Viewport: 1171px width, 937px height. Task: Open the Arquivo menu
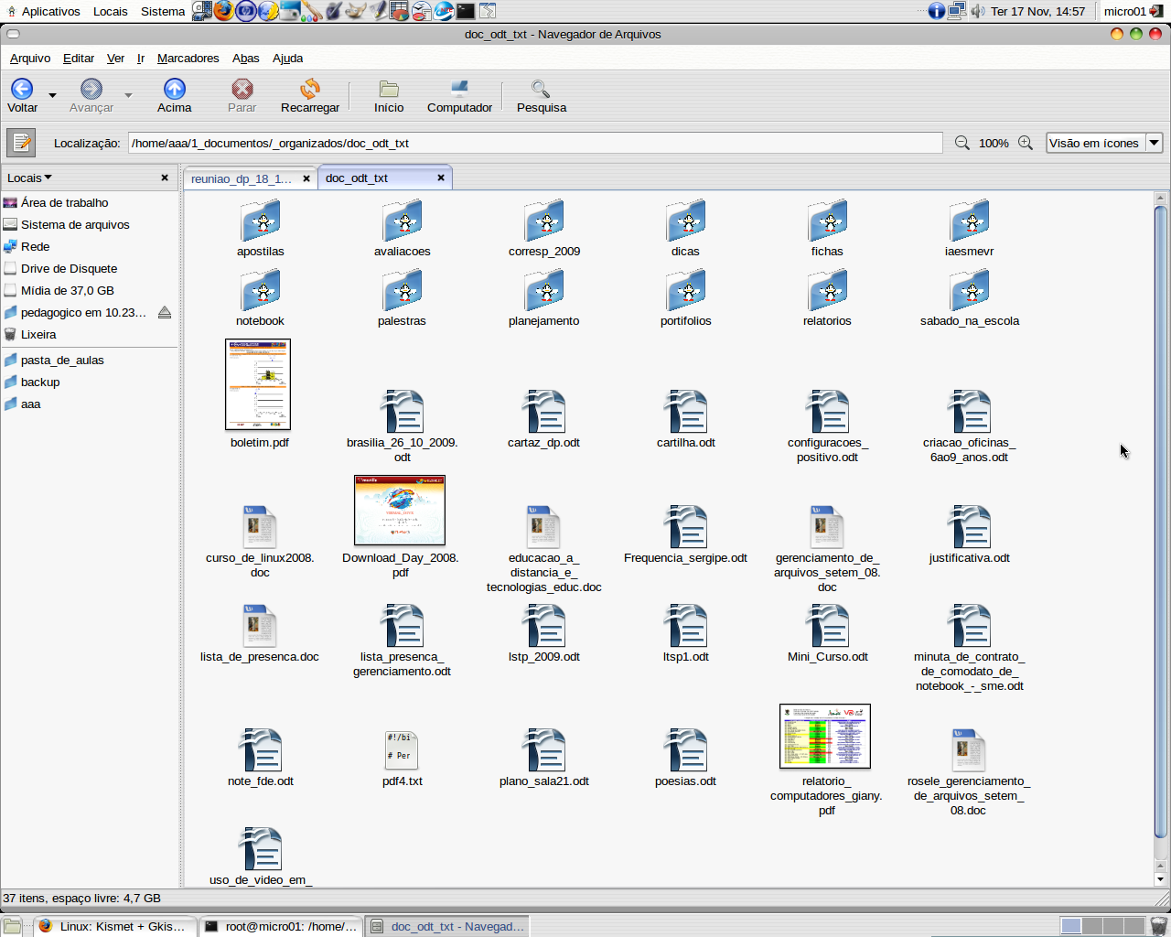click(30, 58)
